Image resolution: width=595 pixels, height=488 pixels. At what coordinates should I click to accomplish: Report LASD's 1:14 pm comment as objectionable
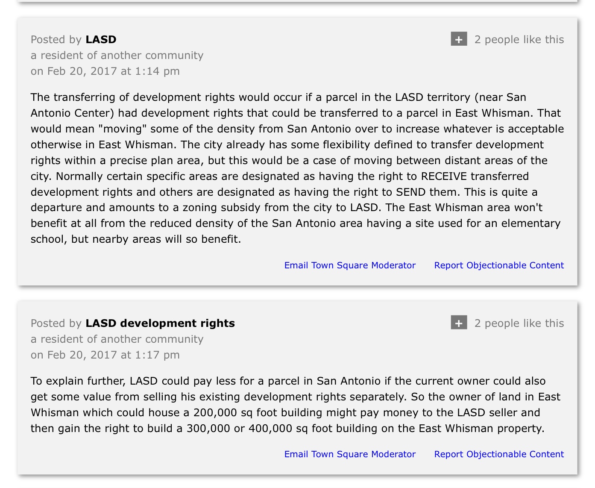point(499,265)
